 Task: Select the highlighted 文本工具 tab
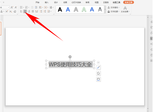[x=128, y=2]
